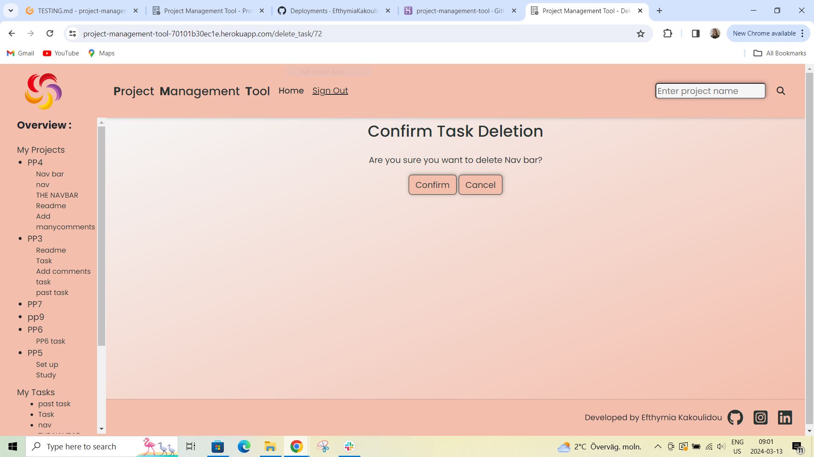Open the browser extensions puzzle icon

(668, 33)
